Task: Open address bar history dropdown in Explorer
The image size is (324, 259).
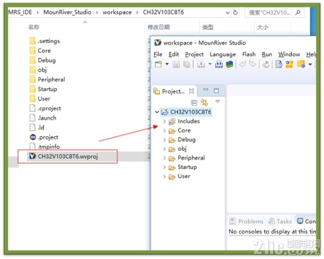Action: (227, 13)
